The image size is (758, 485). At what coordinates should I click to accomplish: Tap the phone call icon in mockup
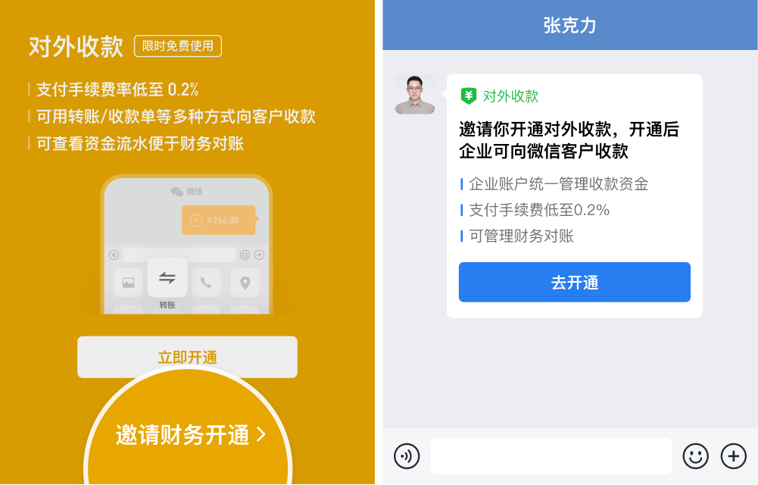click(206, 283)
